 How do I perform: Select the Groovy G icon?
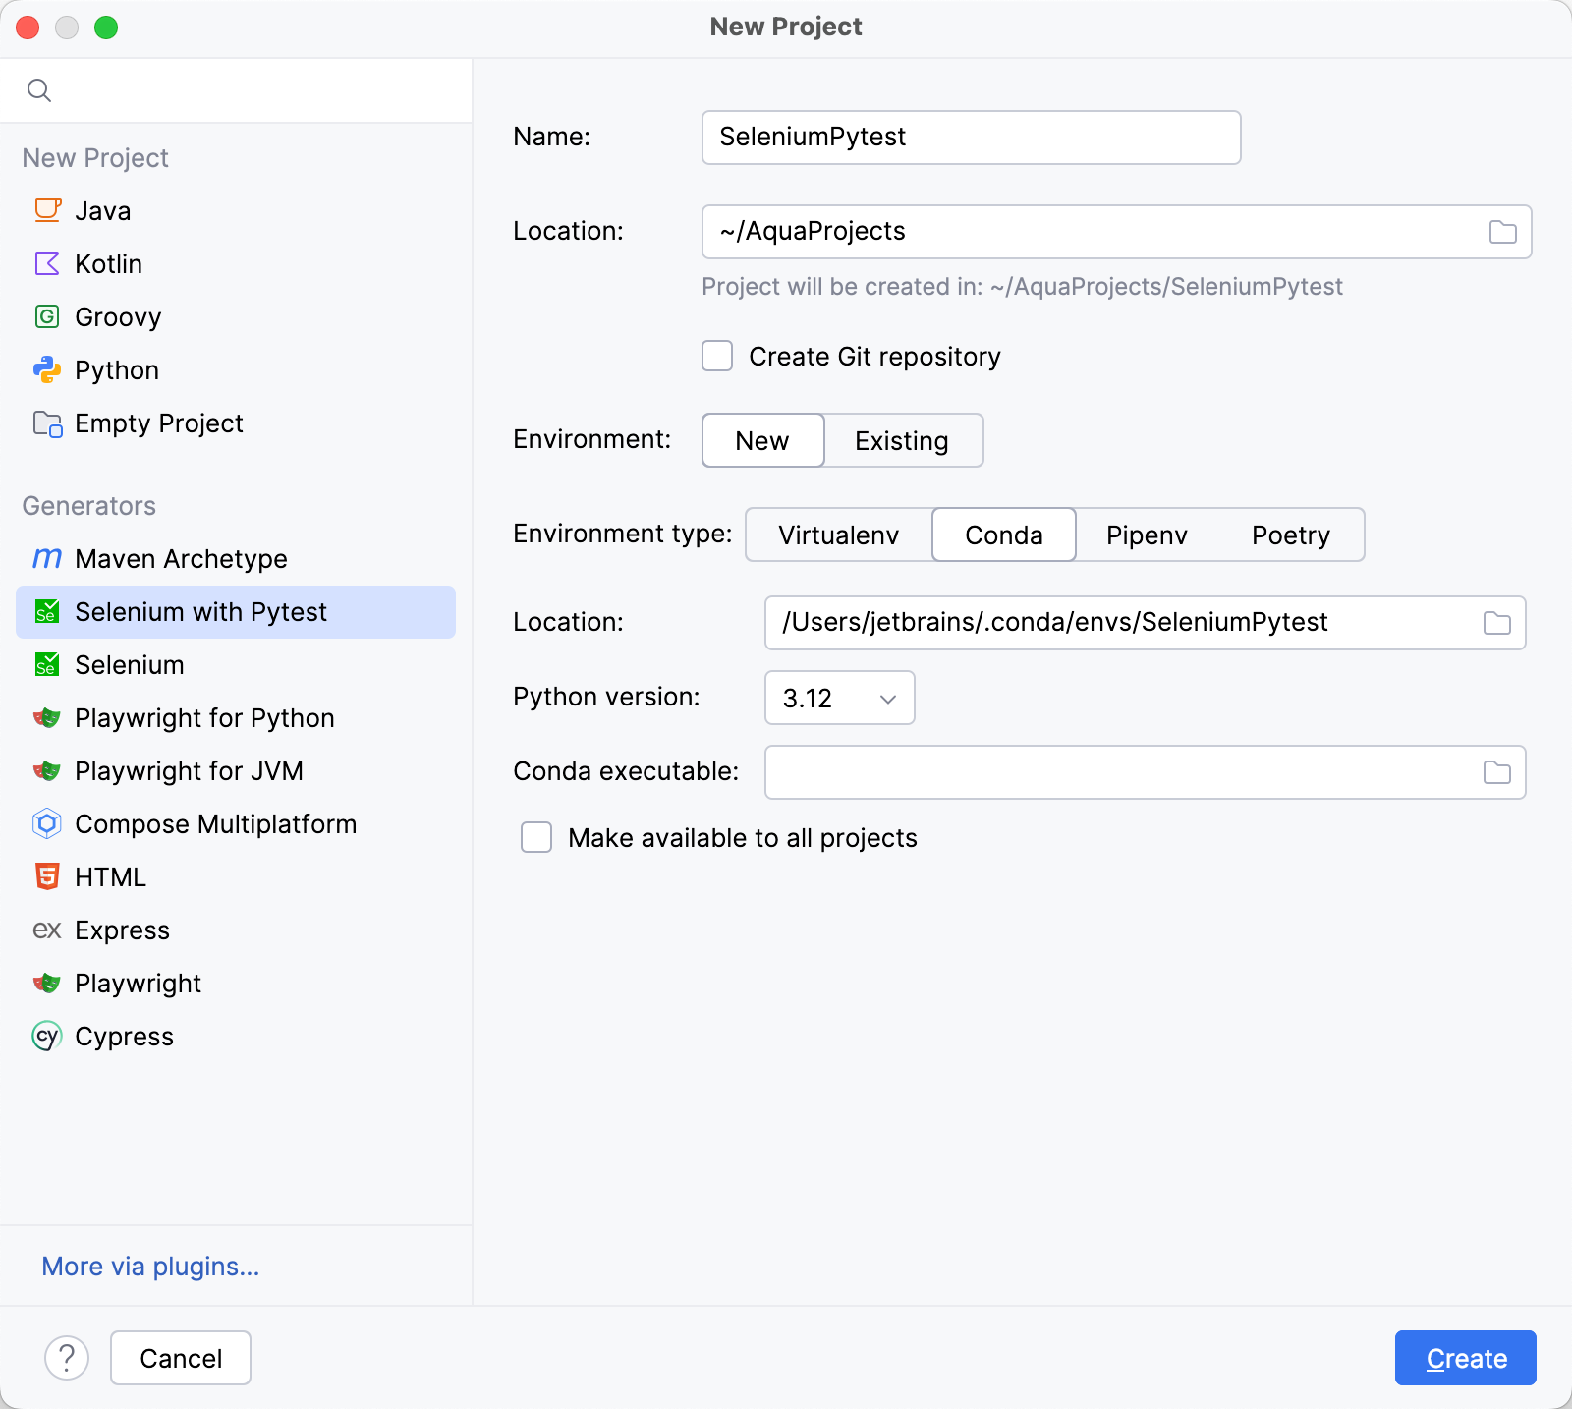pos(47,316)
